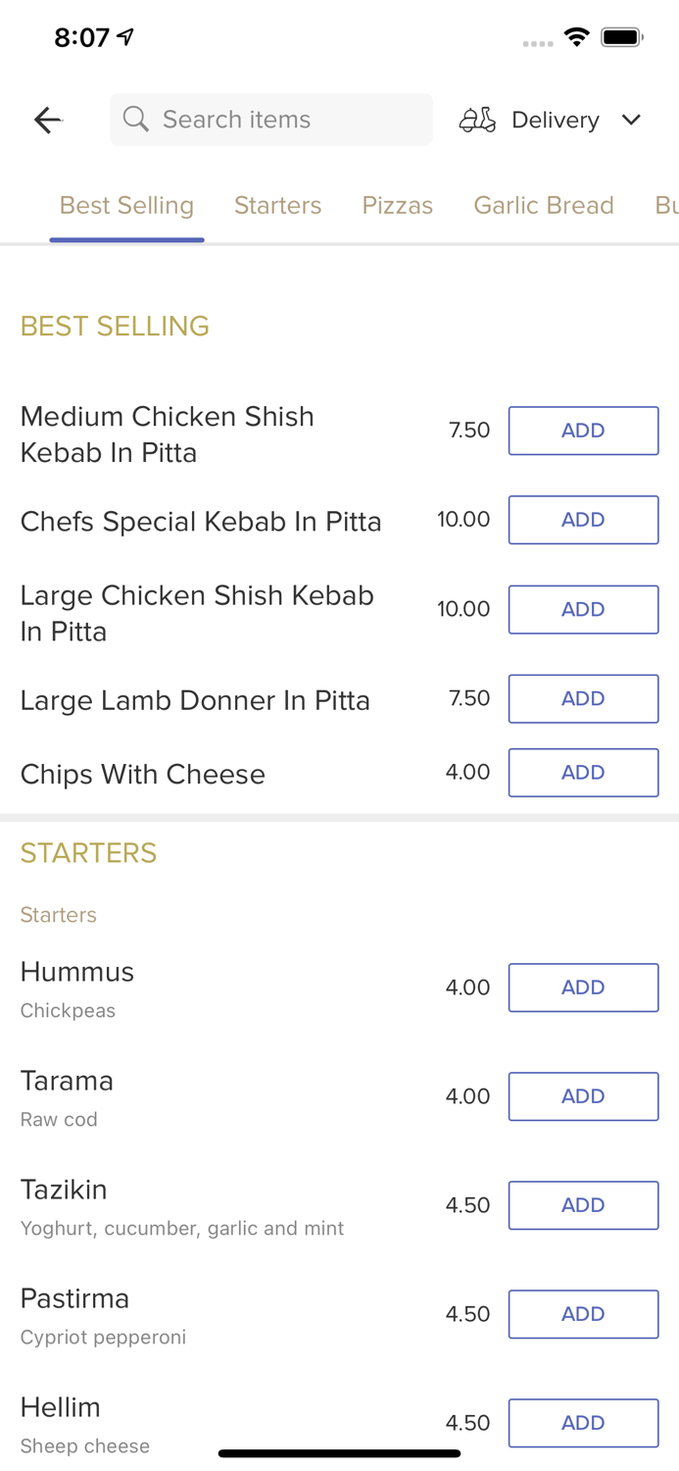Image resolution: width=679 pixels, height=1471 pixels.
Task: Click the home indicator bar at the bottom
Action: coord(339,1452)
